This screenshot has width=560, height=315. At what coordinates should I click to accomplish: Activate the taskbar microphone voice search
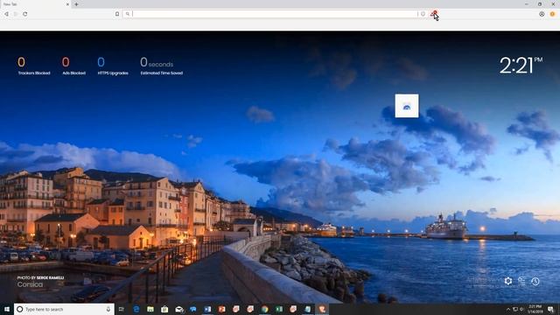[108, 309]
